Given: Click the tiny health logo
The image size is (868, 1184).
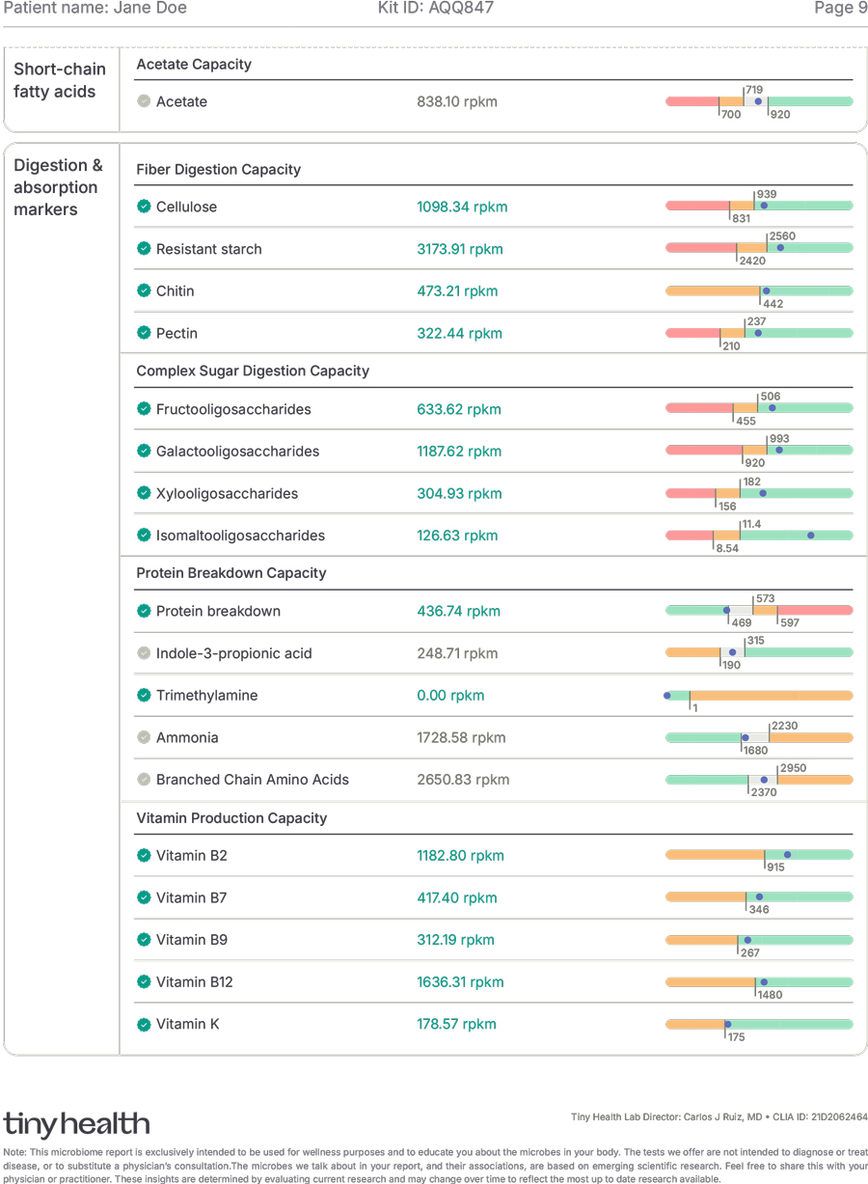Looking at the screenshot, I should (77, 1124).
